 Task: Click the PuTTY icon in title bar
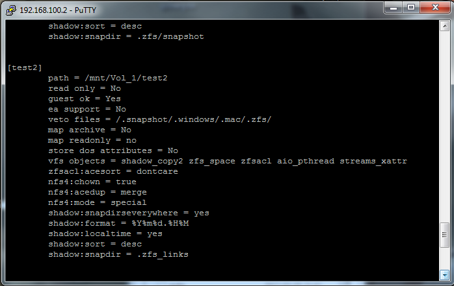click(x=10, y=10)
